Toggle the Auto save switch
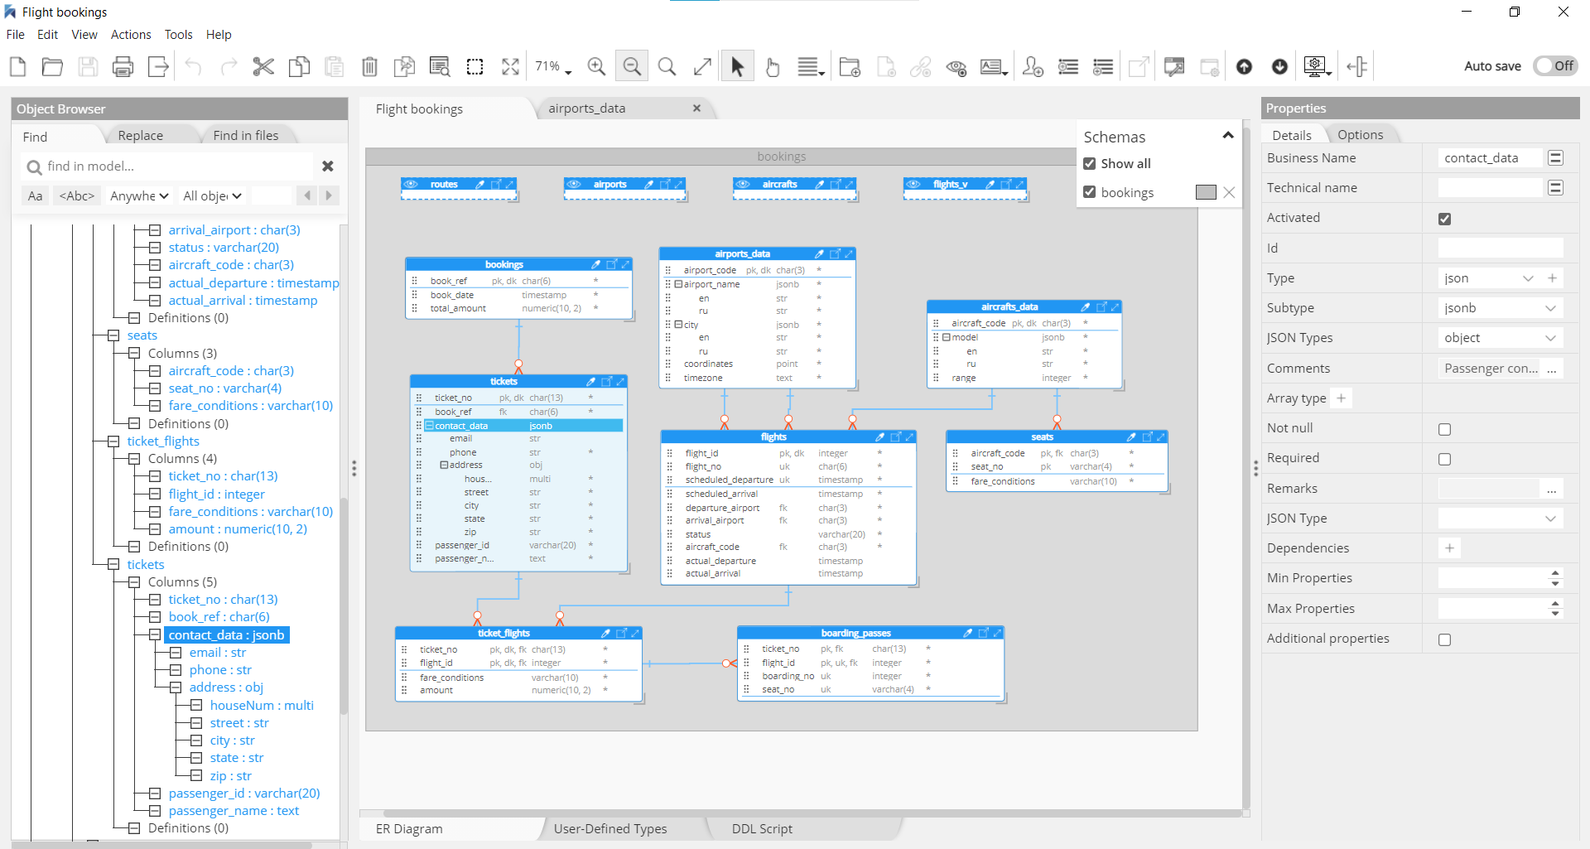Viewport: 1590px width, 849px height. (x=1554, y=65)
